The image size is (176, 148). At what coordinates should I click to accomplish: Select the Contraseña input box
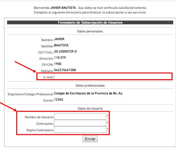click(x=80, y=123)
